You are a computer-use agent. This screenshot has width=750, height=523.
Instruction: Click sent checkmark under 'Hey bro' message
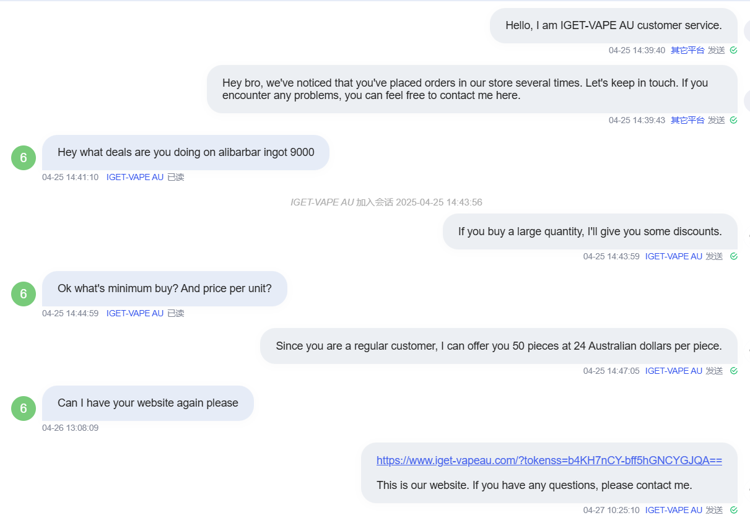click(733, 120)
